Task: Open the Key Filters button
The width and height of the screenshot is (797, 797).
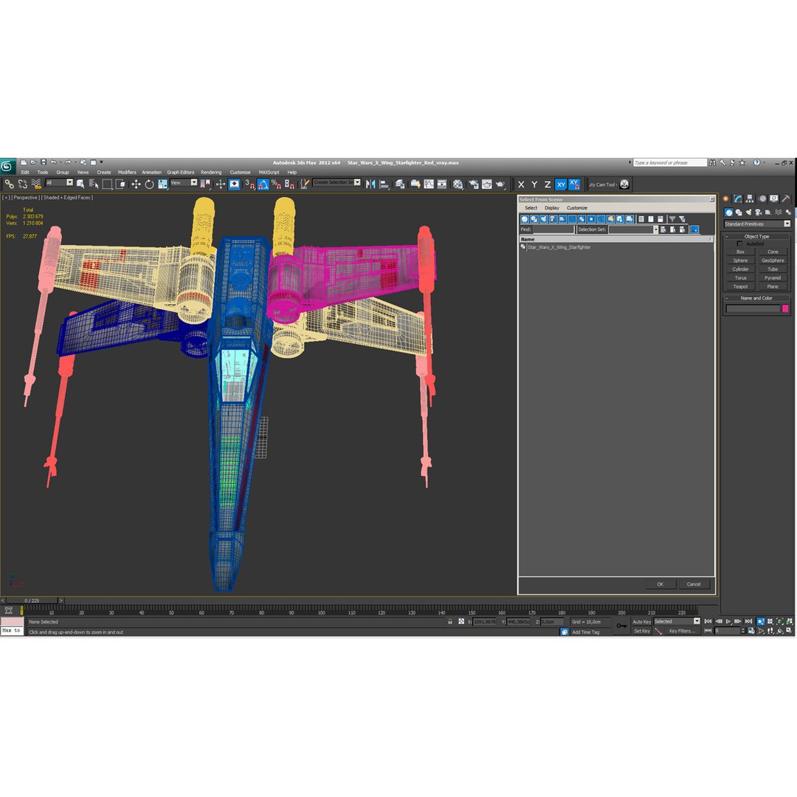Action: pyautogui.click(x=682, y=631)
